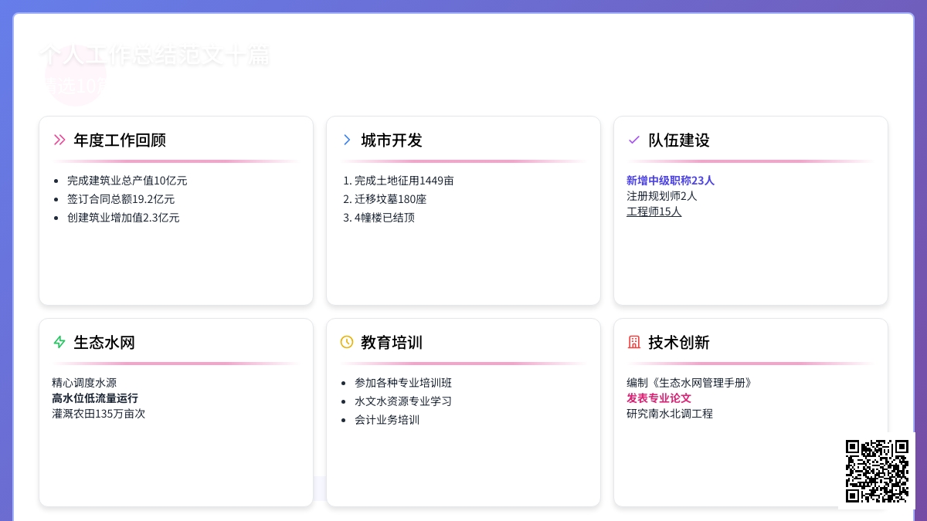Click the building icon beside 技术创新
Viewport: 927px width, 521px height.
click(634, 342)
